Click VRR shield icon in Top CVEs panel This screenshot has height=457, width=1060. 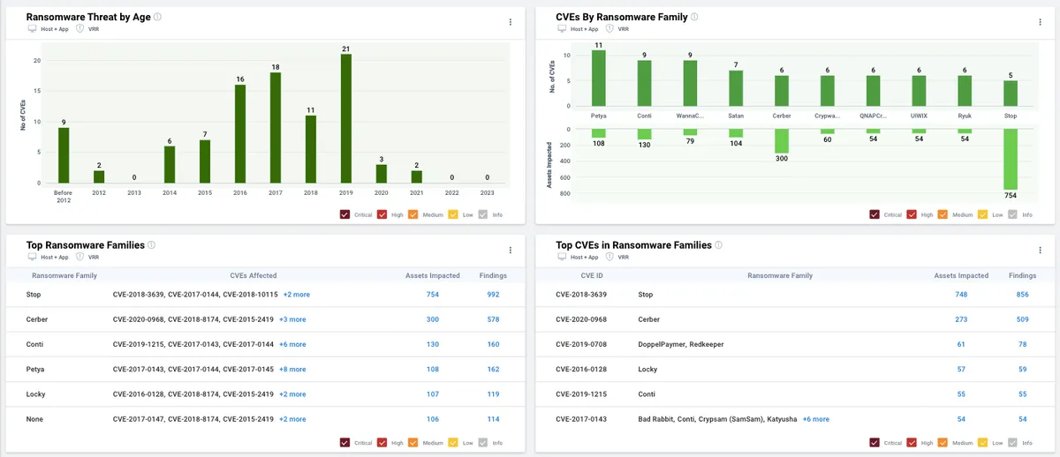click(609, 257)
